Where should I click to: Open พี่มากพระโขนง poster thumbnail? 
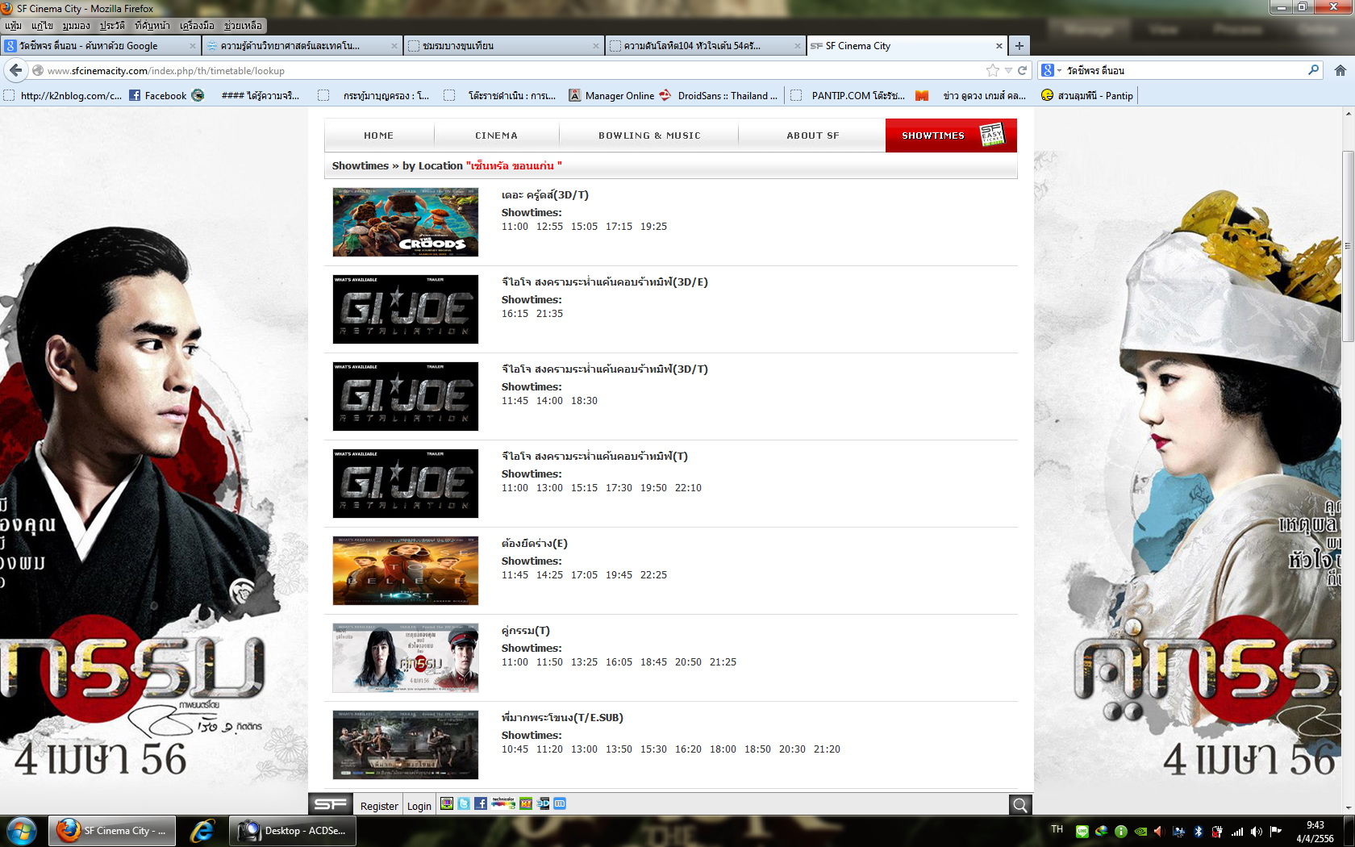406,745
